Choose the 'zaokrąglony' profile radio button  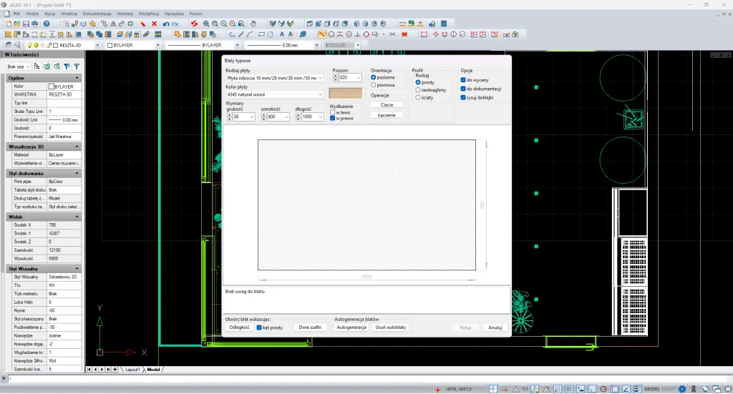pyautogui.click(x=418, y=90)
